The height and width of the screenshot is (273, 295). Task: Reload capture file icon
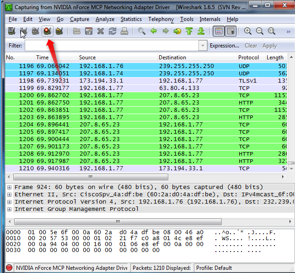tap(113, 31)
